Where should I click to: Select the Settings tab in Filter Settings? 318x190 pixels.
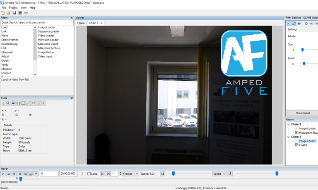292,29
